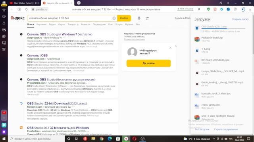Switch to Музыка search tab
The width and height of the screenshot is (254, 142).
click(x=129, y=24)
